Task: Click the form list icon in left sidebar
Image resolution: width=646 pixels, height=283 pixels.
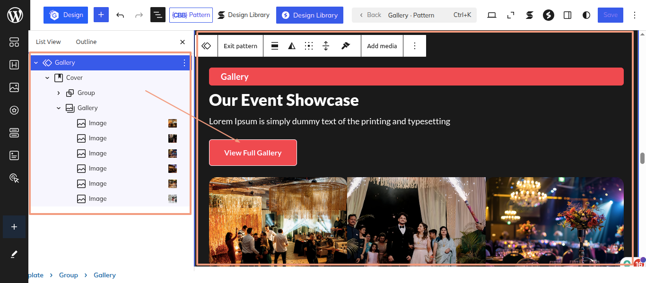Action: click(14, 155)
